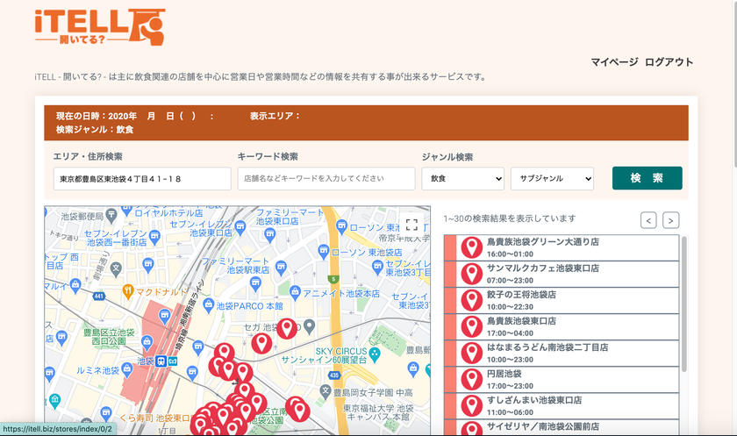Image resolution: width=737 pixels, height=436 pixels.
Task: Open マイページ link
Action: click(614, 62)
